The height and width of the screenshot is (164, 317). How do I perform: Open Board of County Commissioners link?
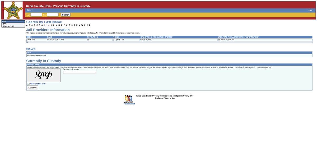[x=170, y=96]
